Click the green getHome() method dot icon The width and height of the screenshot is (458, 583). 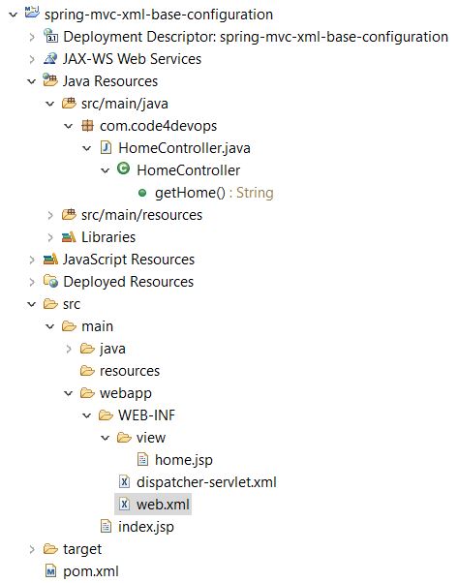(142, 193)
